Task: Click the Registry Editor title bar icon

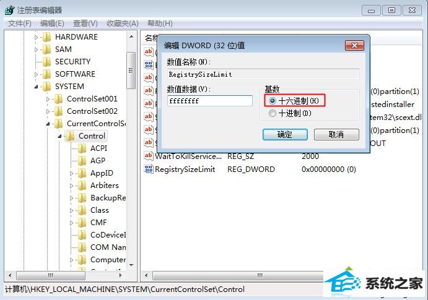Action: click(10, 10)
